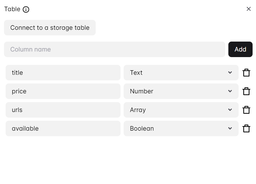This screenshot has height=184, width=256.
Task: Click the chevron on the Array type selector
Action: point(230,110)
